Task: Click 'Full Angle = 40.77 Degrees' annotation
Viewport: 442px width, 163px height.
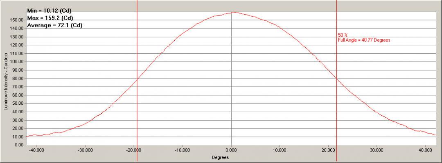Action: coord(364,40)
